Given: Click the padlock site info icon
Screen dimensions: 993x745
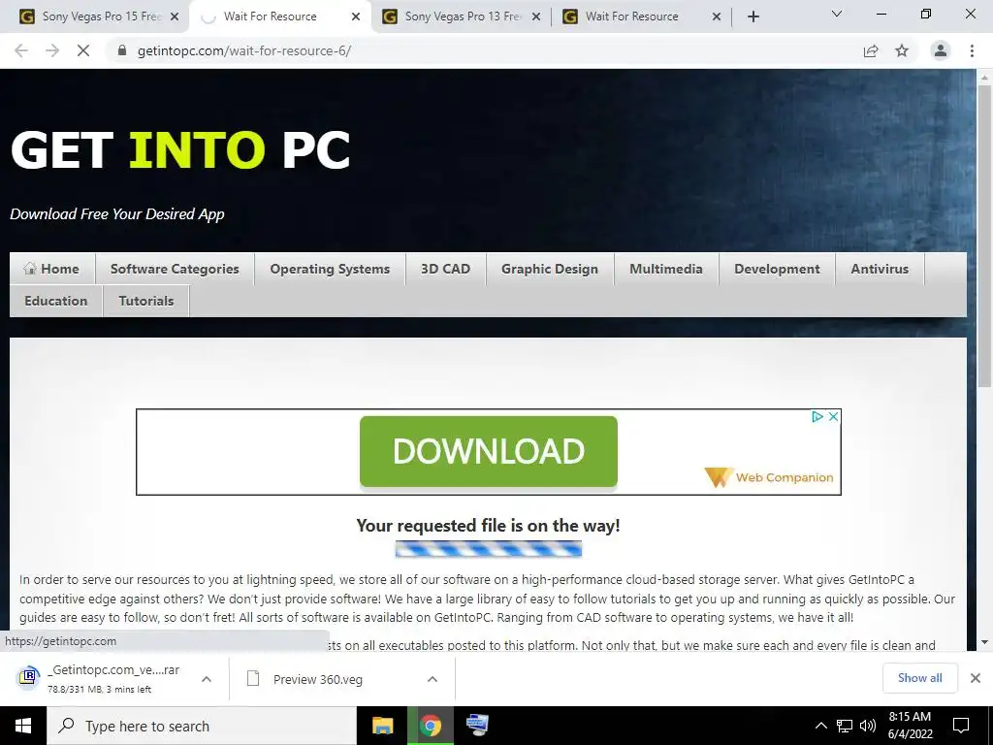Looking at the screenshot, I should tap(122, 50).
